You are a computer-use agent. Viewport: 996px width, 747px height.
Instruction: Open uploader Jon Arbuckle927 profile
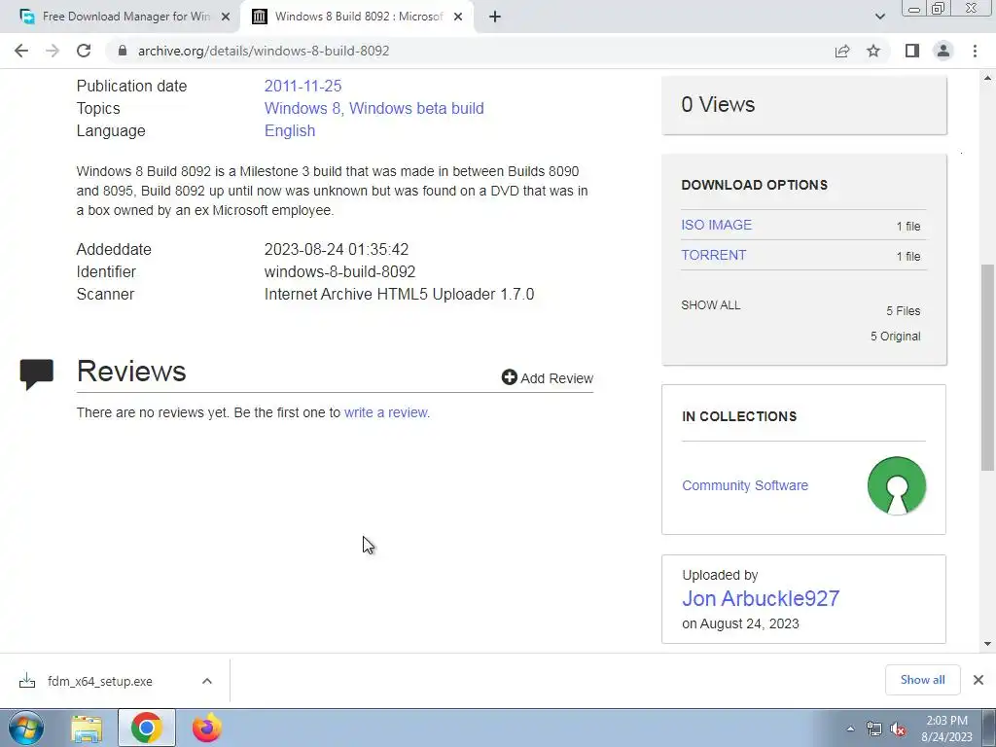(x=761, y=598)
